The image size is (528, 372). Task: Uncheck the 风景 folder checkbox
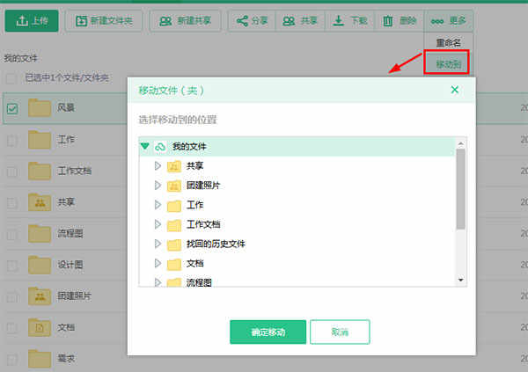point(12,109)
